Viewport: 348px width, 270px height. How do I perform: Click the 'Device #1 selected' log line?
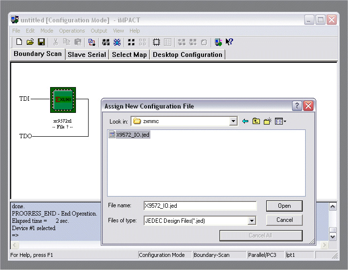[x=34, y=228]
